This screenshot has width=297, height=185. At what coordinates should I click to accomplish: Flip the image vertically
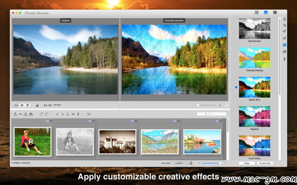pos(78,114)
